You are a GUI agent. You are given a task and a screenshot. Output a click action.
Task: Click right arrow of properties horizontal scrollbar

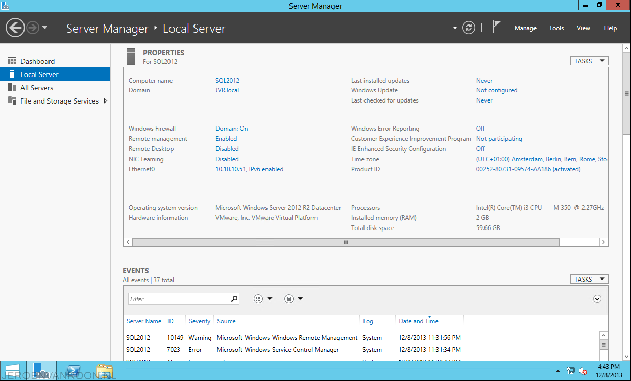[603, 242]
